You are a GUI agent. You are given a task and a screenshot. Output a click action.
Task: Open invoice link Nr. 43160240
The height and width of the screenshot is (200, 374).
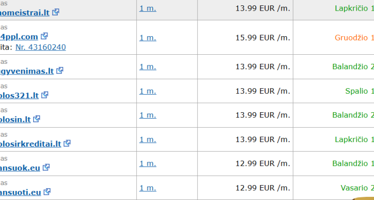click(41, 47)
